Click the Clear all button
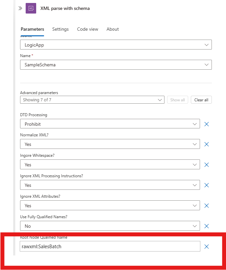Image resolution: width=226 pixels, height=270 pixels. point(201,100)
